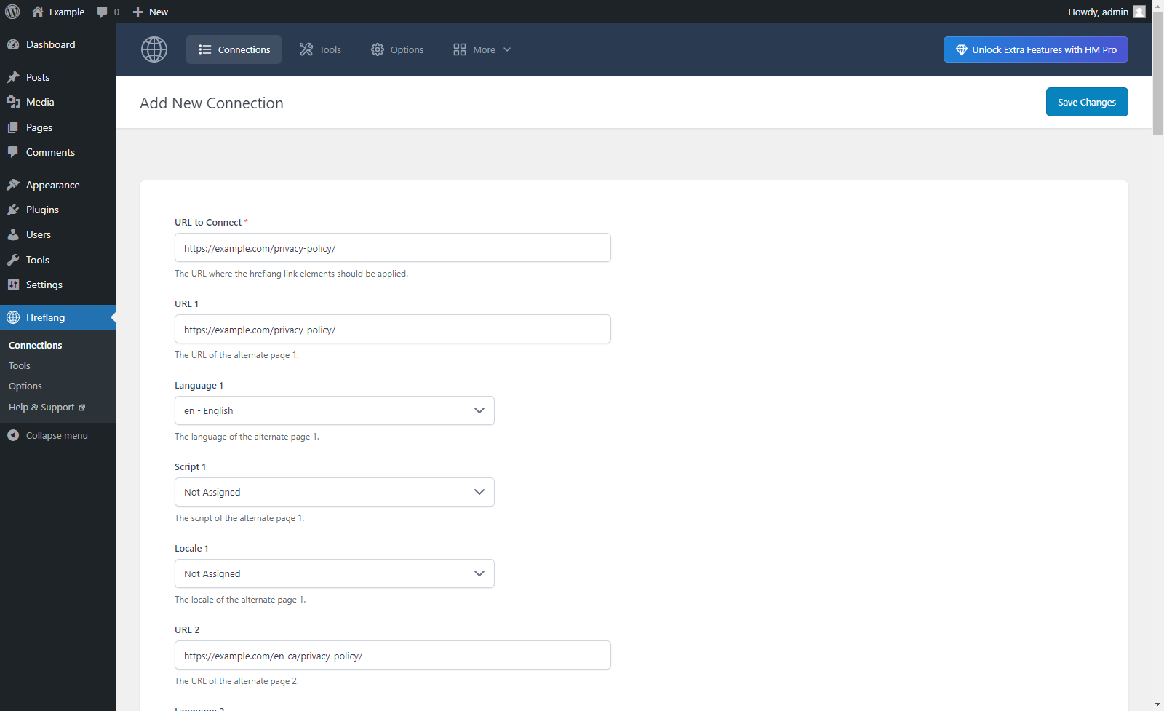Click Collapse menu text

[57, 435]
